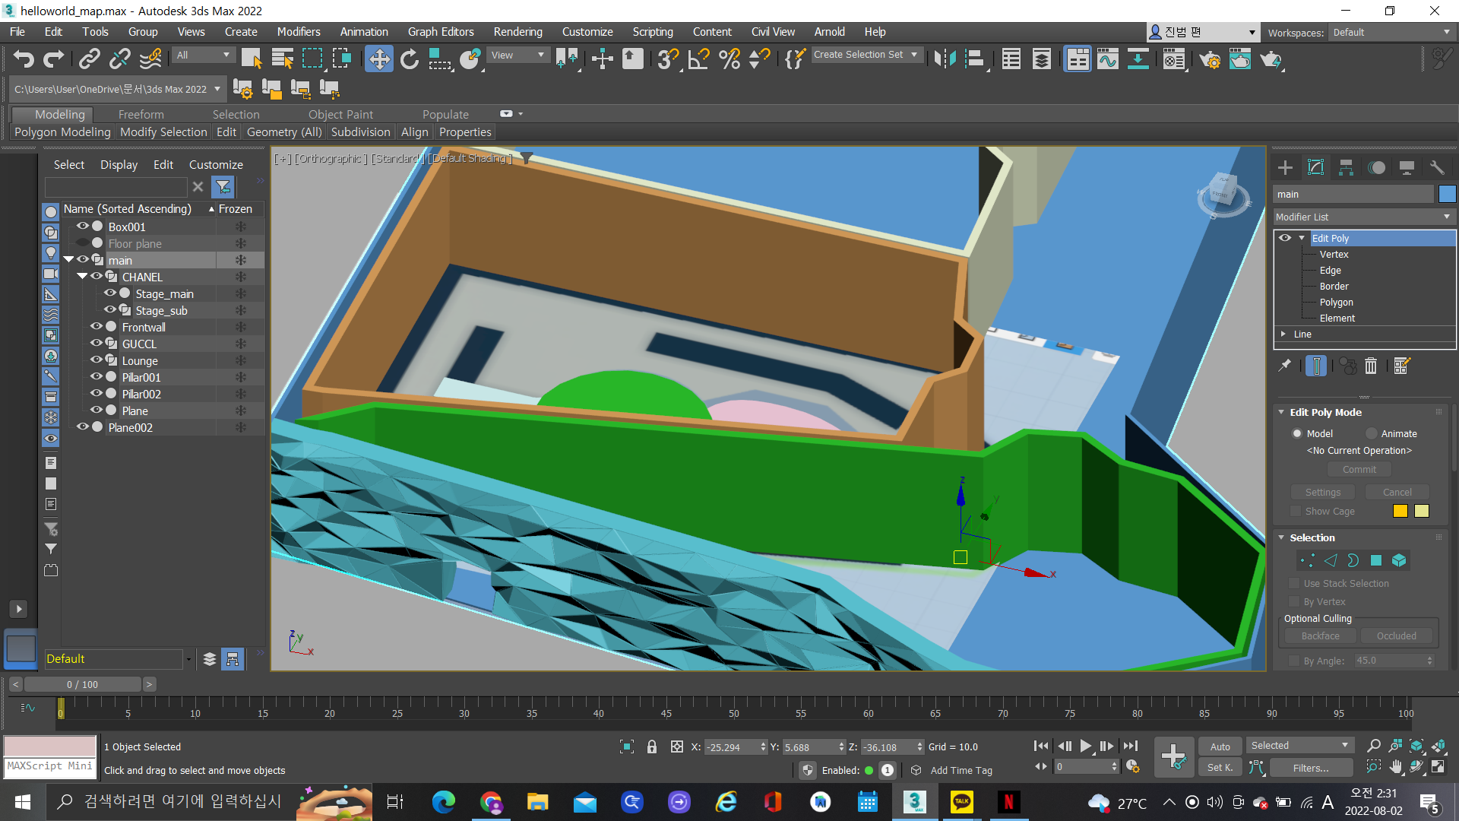Select the Select and Move tool
1459x821 pixels.
point(378,59)
